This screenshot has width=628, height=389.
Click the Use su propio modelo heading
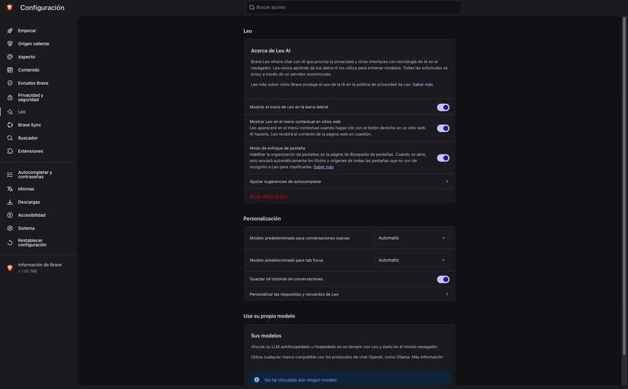click(269, 316)
